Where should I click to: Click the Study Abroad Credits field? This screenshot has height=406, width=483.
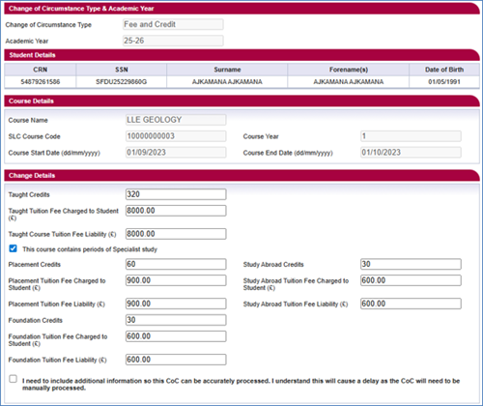(411, 264)
